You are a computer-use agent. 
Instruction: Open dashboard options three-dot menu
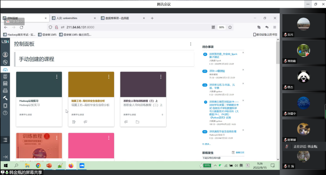click(191, 44)
